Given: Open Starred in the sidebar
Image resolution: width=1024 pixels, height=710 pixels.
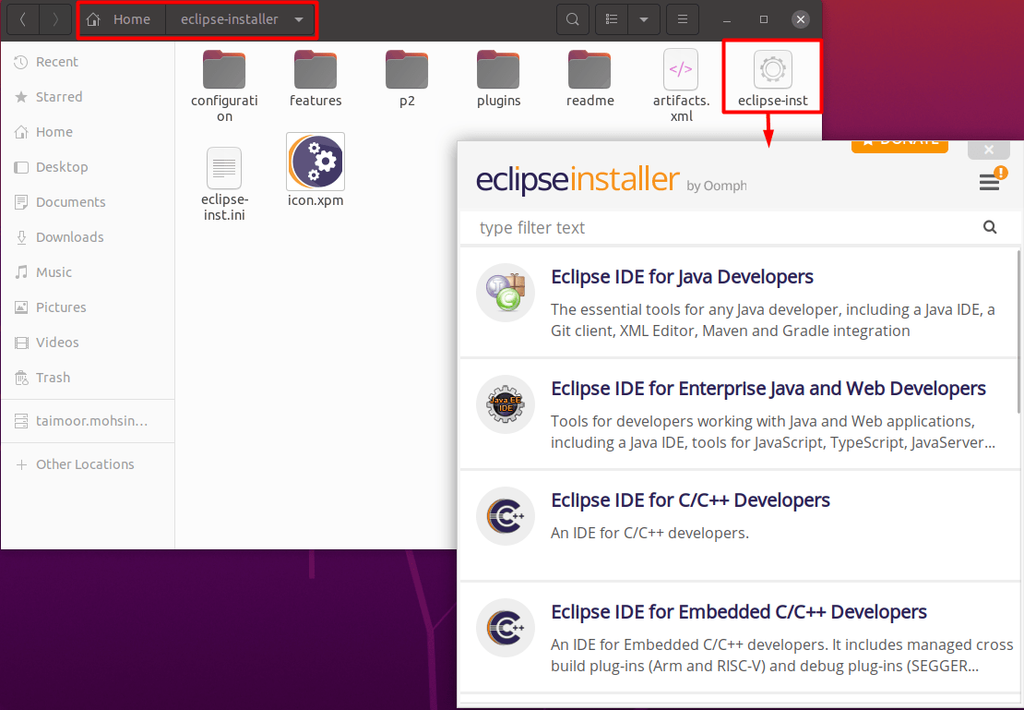Looking at the screenshot, I should tap(88, 97).
